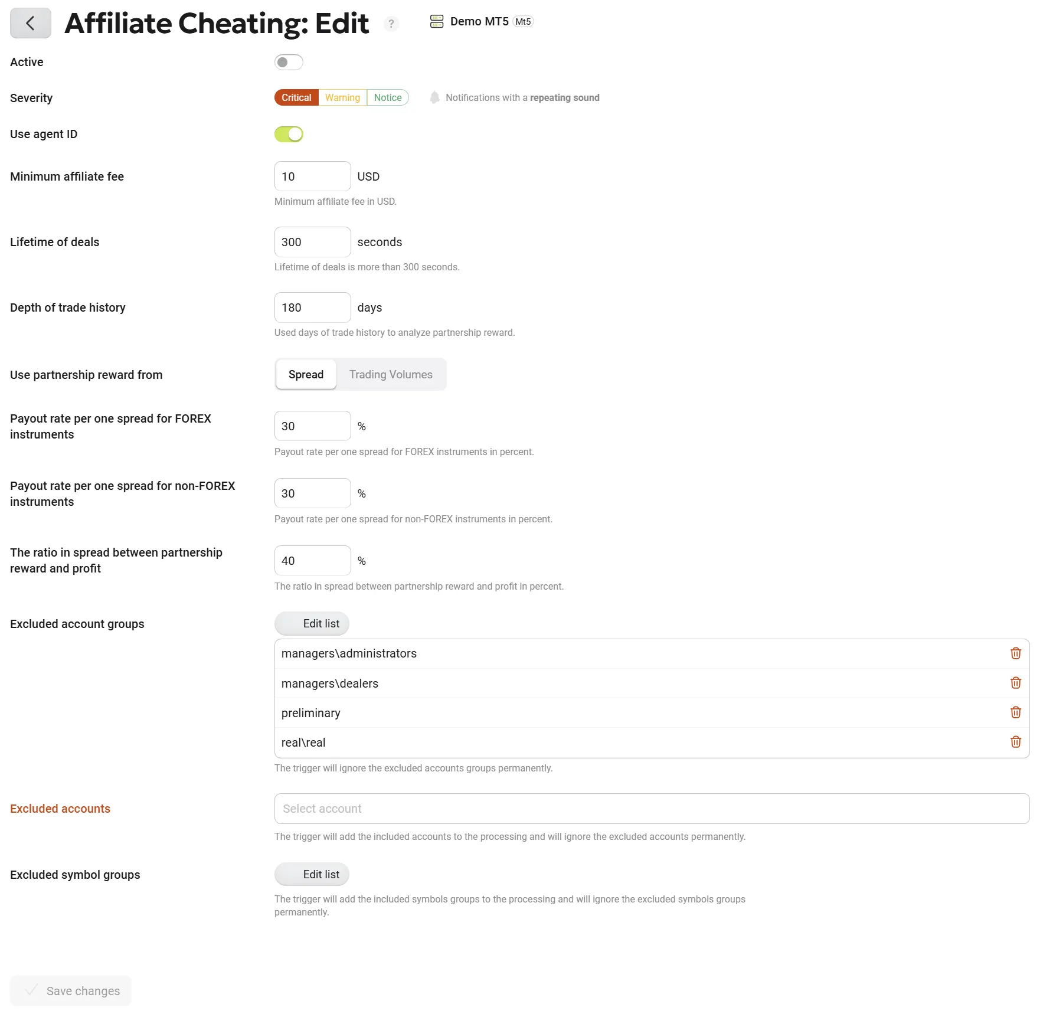The image size is (1040, 1014).
Task: Open Edit list for excluded symbol groups
Action: (x=312, y=874)
